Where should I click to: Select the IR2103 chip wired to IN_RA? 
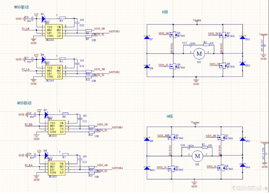tap(56, 168)
